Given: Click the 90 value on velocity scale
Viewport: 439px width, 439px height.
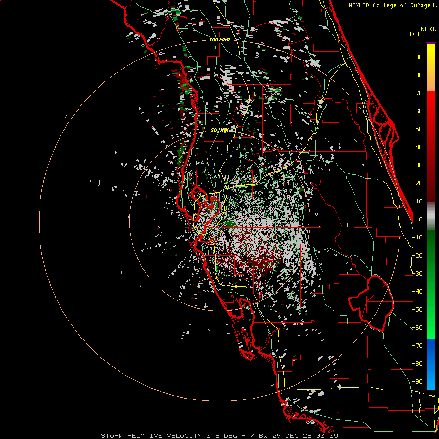Looking at the screenshot, I should (x=419, y=57).
